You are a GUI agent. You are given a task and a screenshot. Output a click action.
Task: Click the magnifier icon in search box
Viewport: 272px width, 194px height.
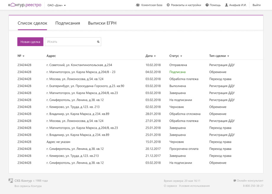click(x=98, y=42)
